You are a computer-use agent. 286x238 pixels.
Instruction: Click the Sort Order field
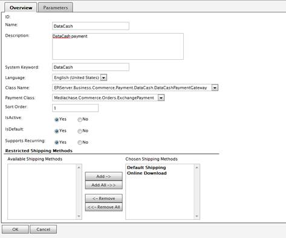coord(76,108)
